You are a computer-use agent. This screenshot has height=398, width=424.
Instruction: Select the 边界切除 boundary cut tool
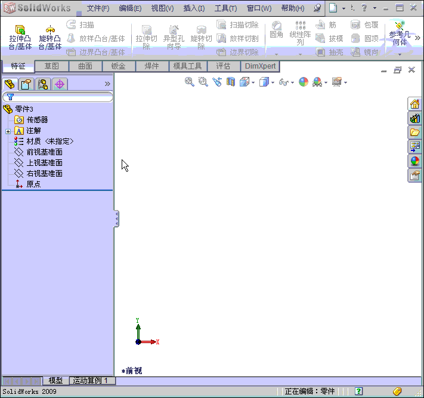click(x=237, y=52)
